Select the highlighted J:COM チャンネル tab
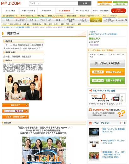 (x=96, y=20)
